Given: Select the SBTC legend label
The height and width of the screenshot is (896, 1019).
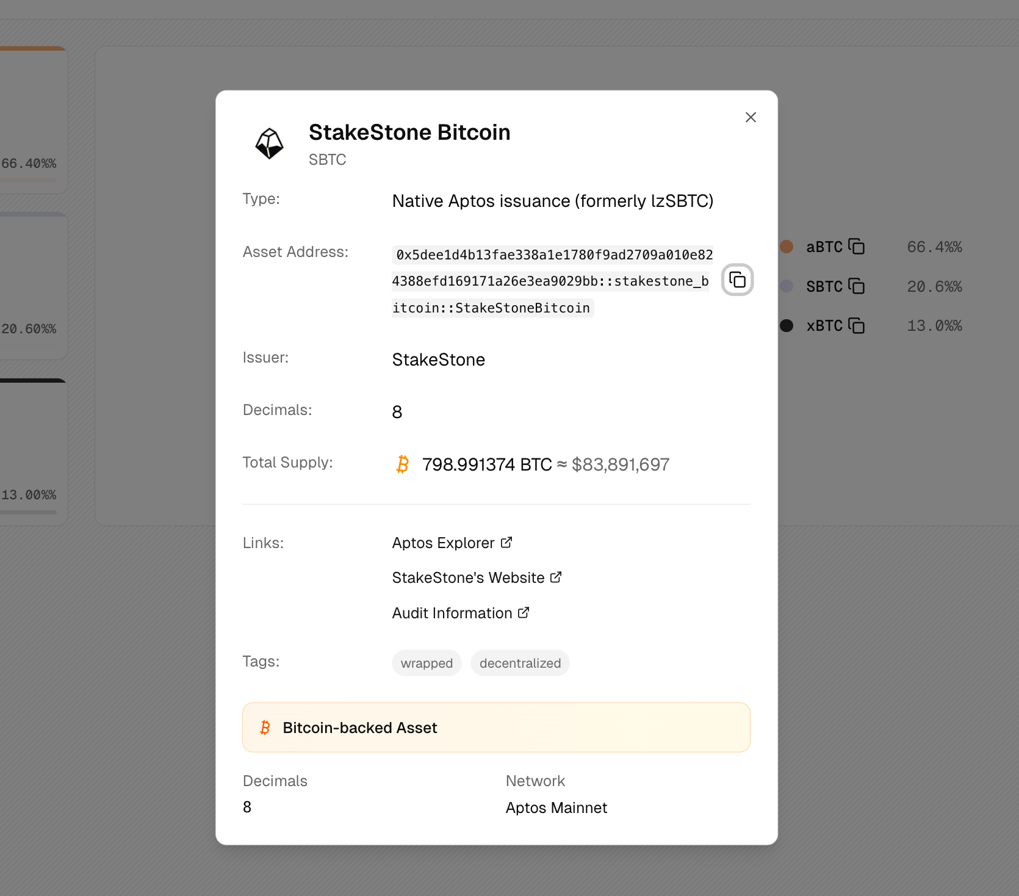Looking at the screenshot, I should pyautogui.click(x=824, y=286).
